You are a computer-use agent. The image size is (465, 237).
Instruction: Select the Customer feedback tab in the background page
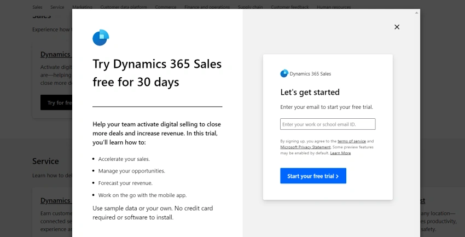point(290,7)
